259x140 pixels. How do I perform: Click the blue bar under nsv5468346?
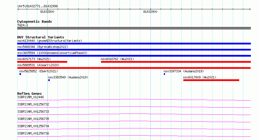134,50
